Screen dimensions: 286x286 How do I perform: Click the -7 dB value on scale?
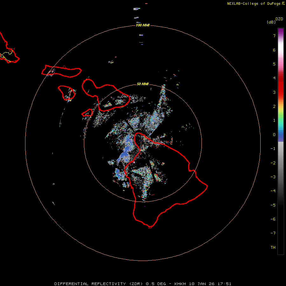tap(273, 233)
